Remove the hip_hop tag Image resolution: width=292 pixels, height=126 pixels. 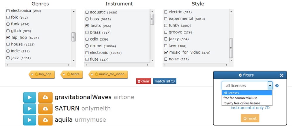point(36,74)
